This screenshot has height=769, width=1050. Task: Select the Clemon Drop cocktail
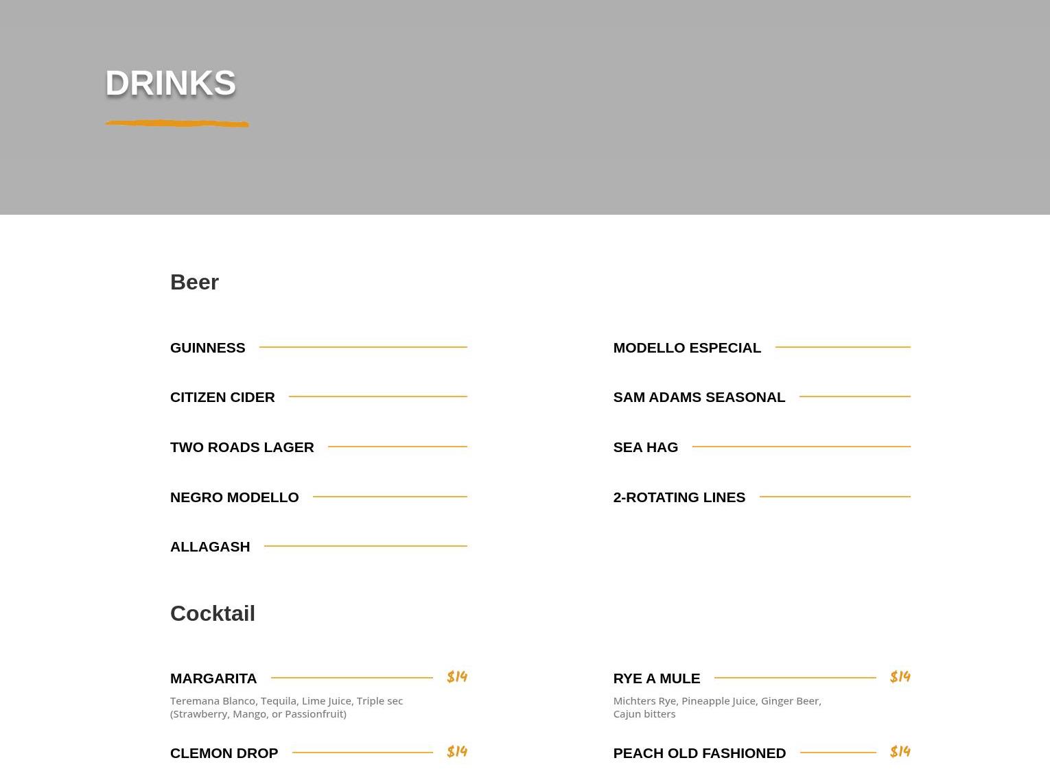(224, 753)
